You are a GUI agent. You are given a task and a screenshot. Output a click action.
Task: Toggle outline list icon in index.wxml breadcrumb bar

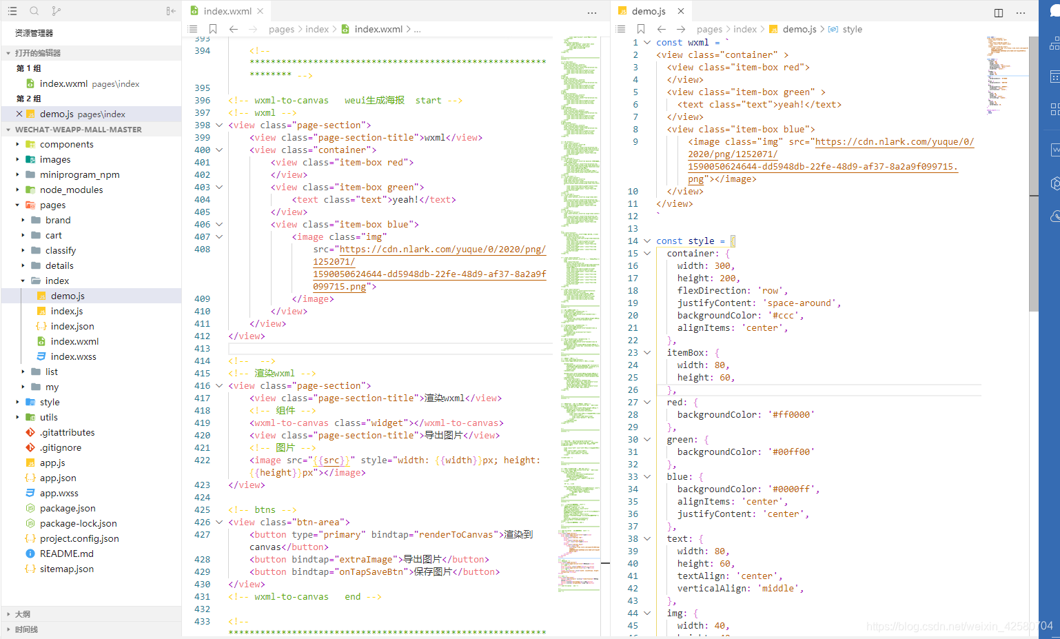pyautogui.click(x=193, y=29)
